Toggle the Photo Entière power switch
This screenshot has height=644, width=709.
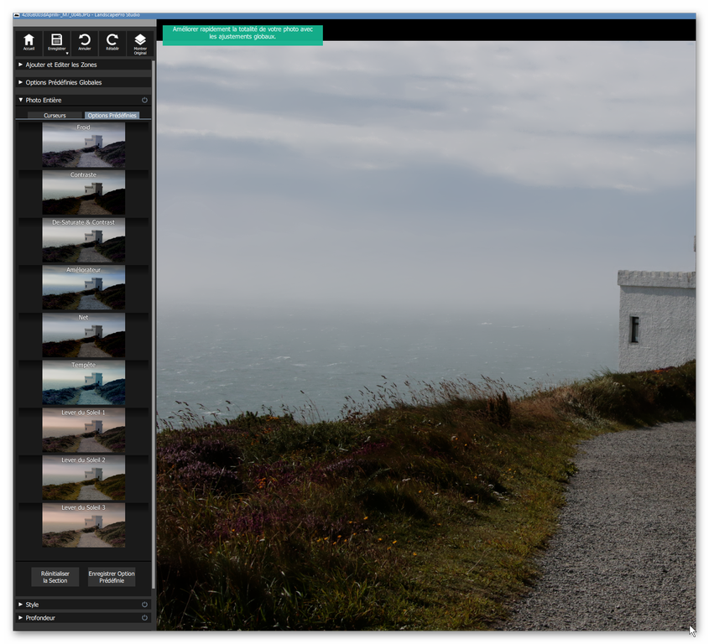(143, 100)
